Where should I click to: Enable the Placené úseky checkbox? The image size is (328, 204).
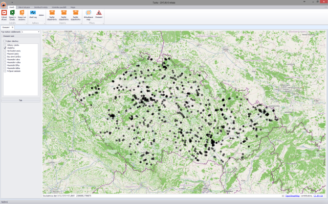5,54
